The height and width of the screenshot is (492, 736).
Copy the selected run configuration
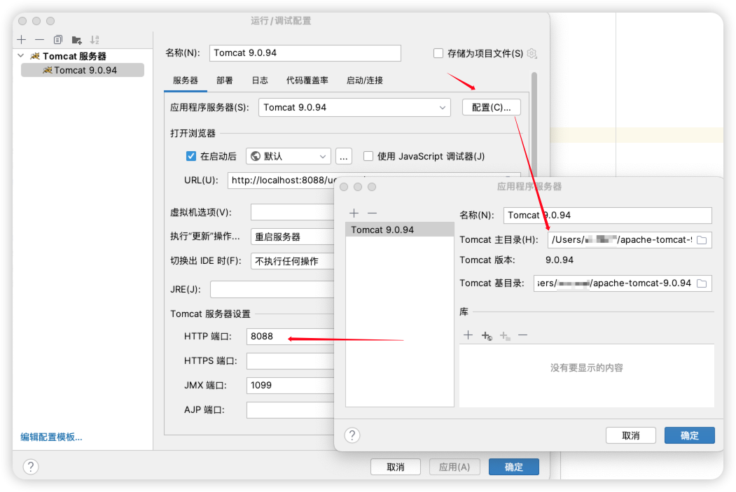57,40
